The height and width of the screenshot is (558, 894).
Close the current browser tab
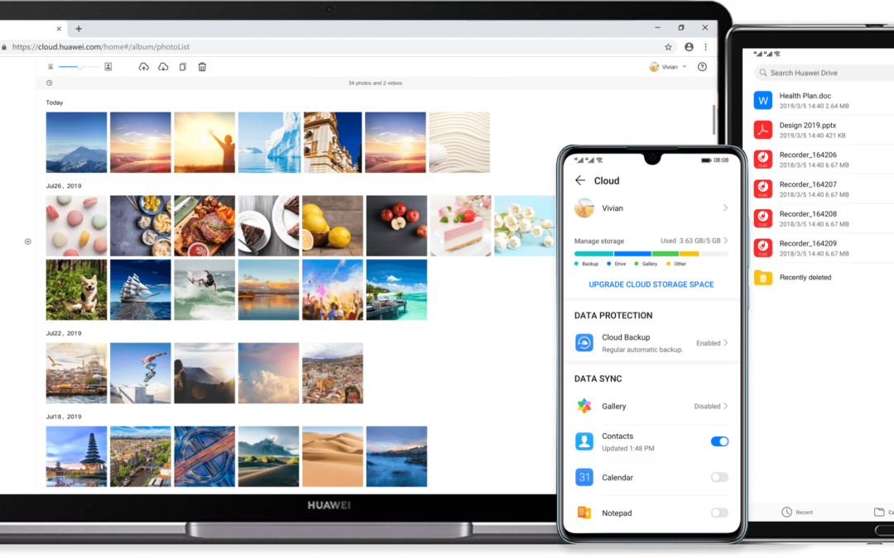[x=59, y=28]
